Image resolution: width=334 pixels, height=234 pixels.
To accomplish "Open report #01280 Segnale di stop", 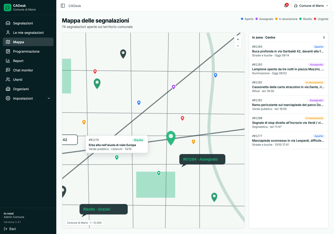I will [289, 123].
